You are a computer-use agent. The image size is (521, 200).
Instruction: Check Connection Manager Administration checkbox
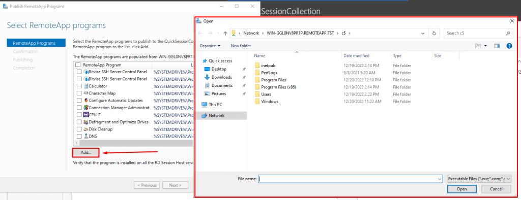tap(79, 108)
